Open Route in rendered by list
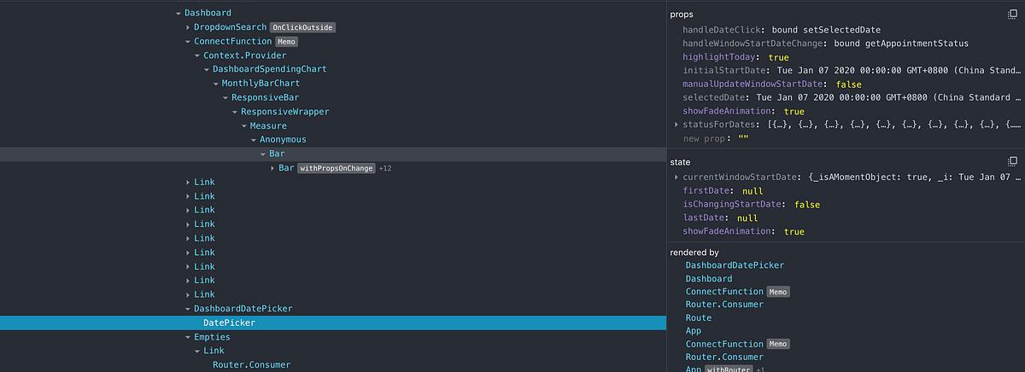 [x=698, y=318]
